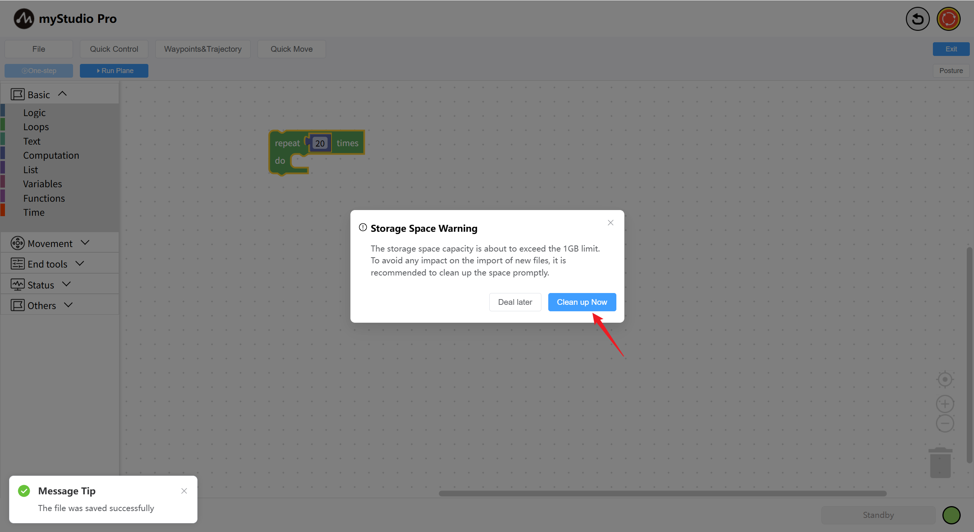The height and width of the screenshot is (532, 974).
Task: Click the undo arrow icon at top right
Action: 917,19
